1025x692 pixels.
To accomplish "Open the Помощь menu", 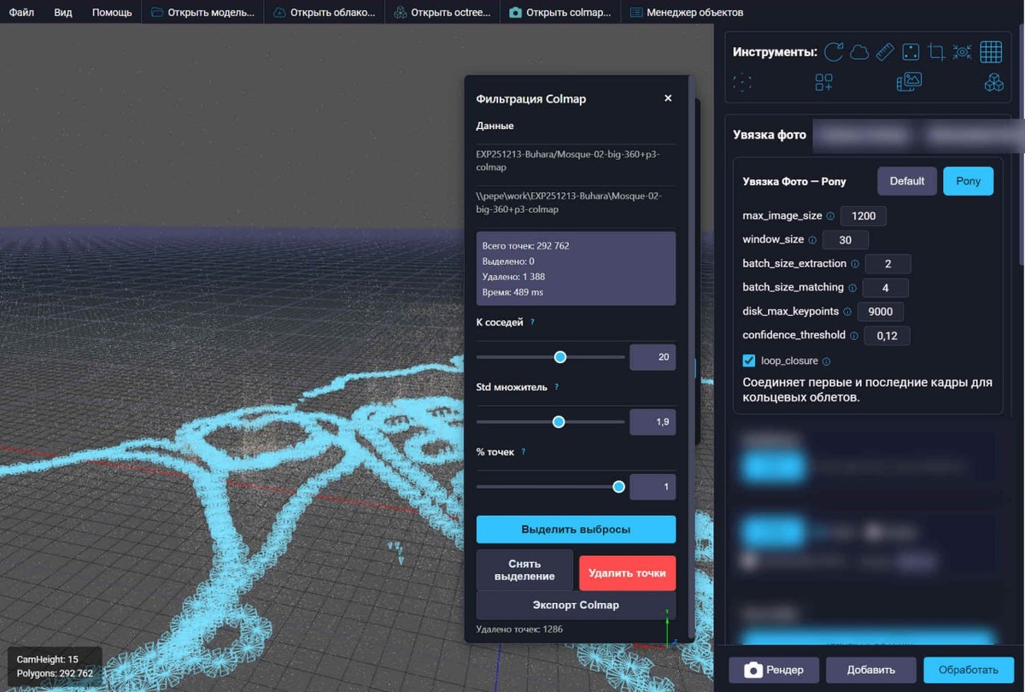I will pyautogui.click(x=112, y=13).
